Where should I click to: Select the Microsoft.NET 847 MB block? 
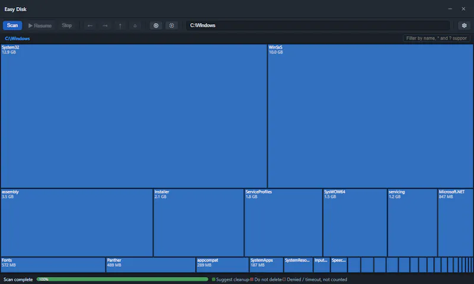[x=455, y=222]
